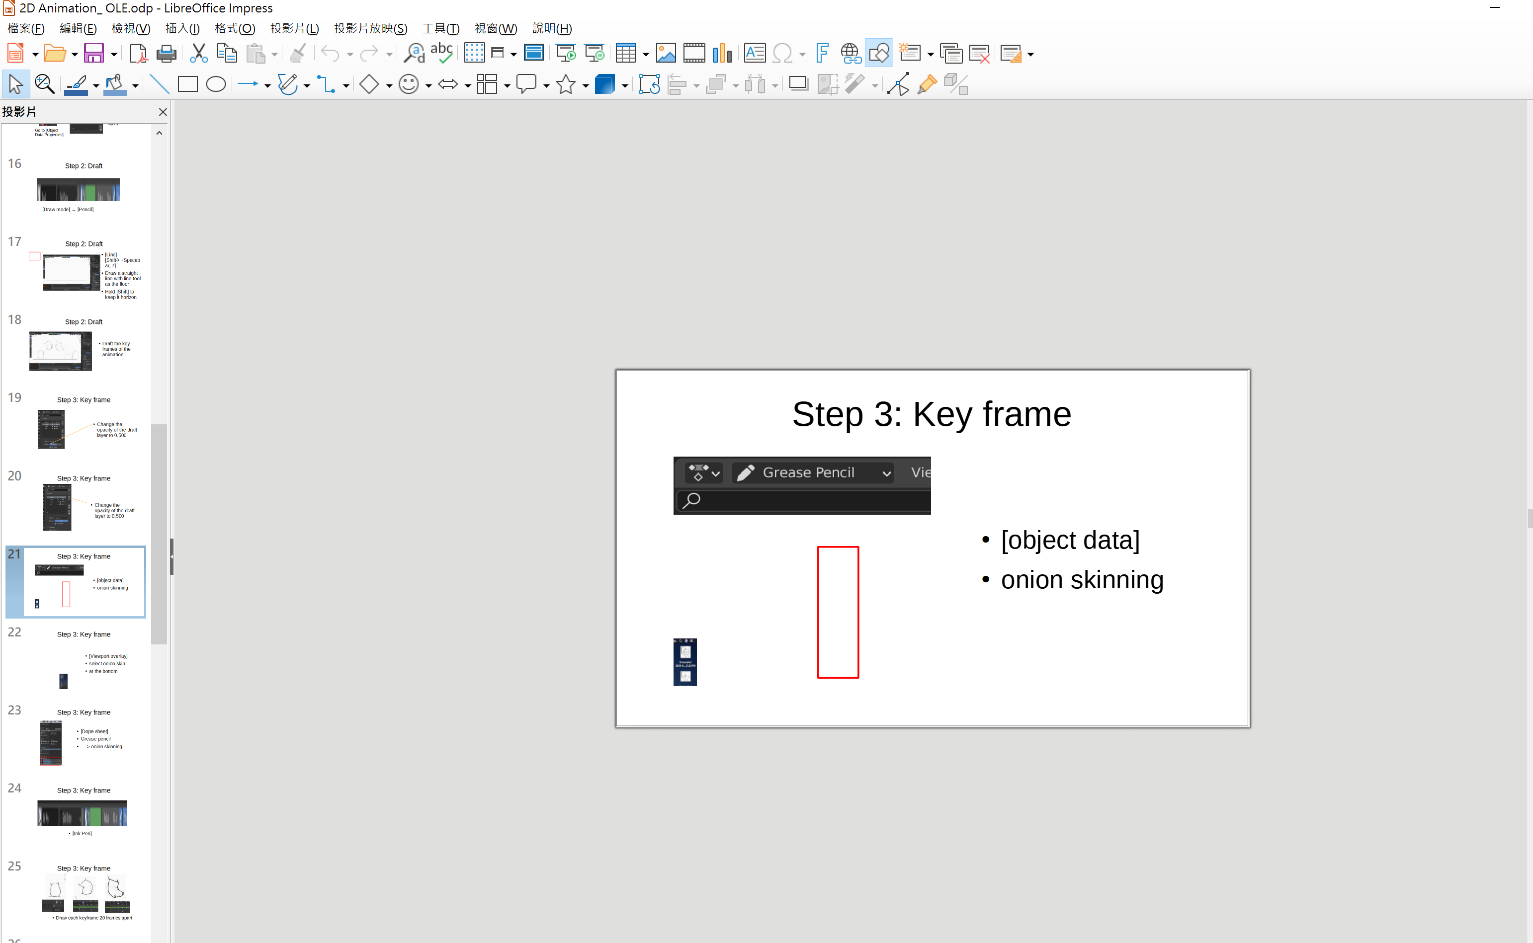This screenshot has height=943, width=1533.
Task: Pick the Select arrow tool
Action: point(16,84)
